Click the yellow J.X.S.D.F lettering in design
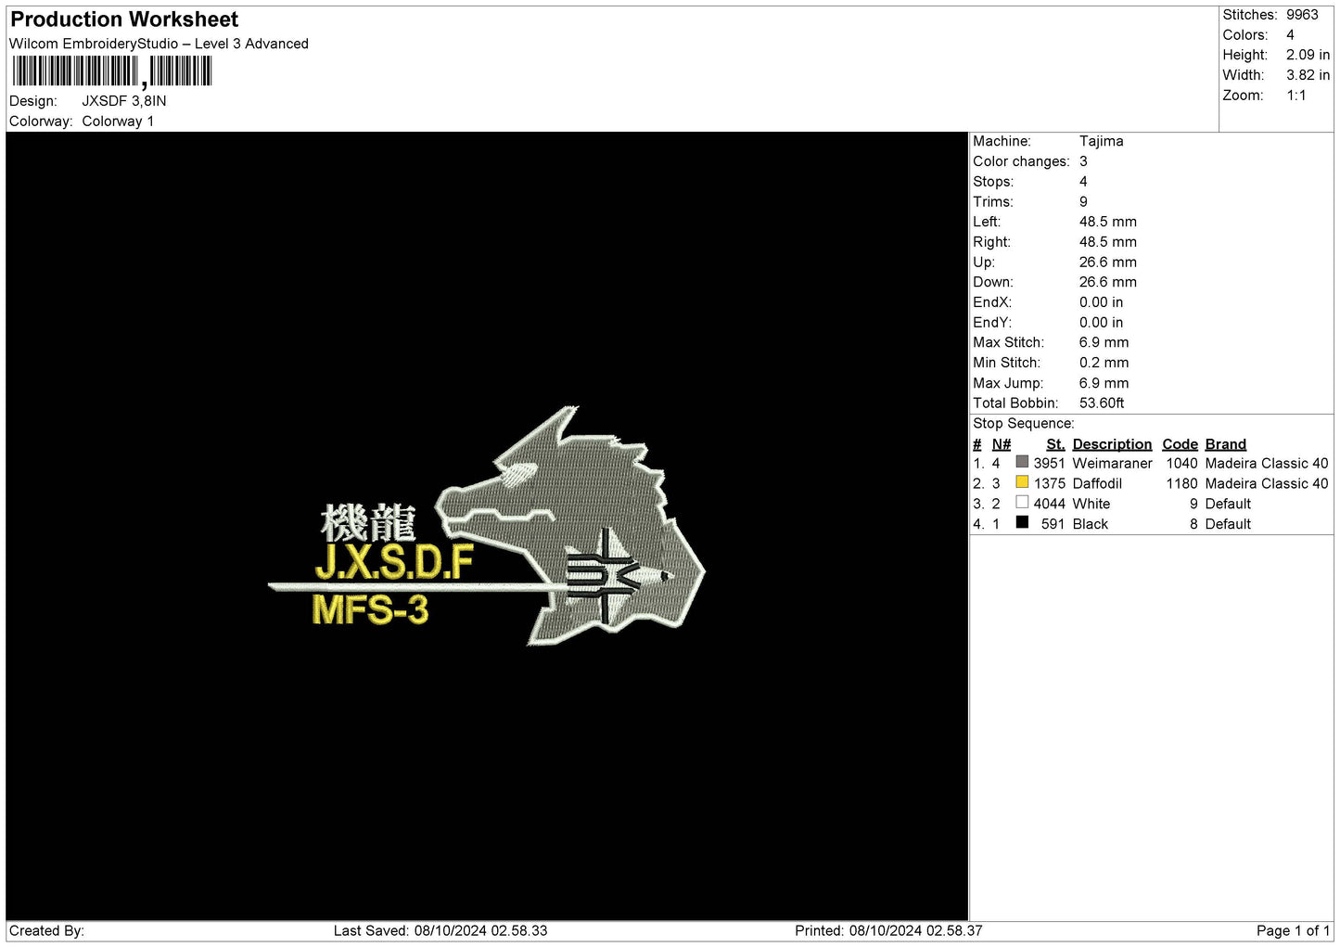Viewport: 1340px width, 947px height. click(x=394, y=562)
